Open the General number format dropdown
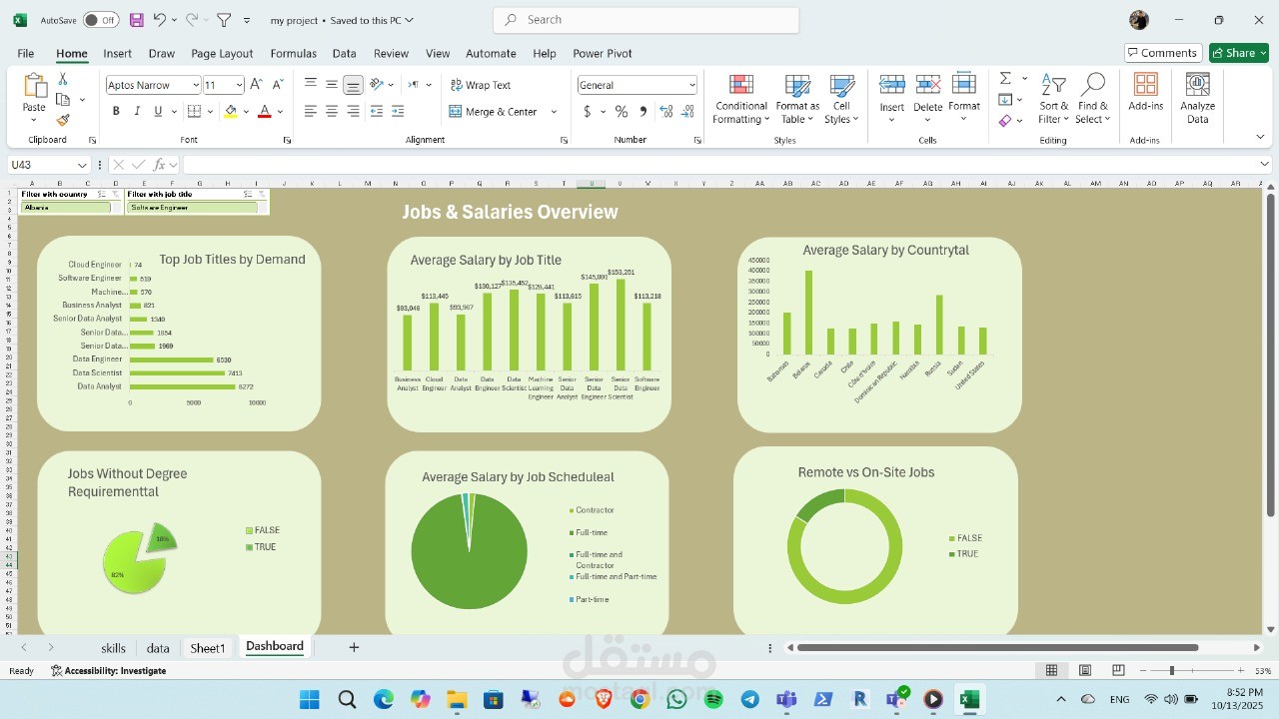Image resolution: width=1279 pixels, height=719 pixels. point(636,84)
